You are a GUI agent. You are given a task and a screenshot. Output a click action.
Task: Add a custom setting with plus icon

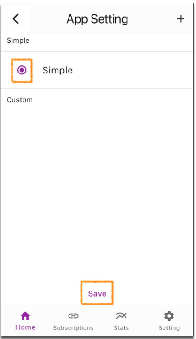pyautogui.click(x=181, y=19)
